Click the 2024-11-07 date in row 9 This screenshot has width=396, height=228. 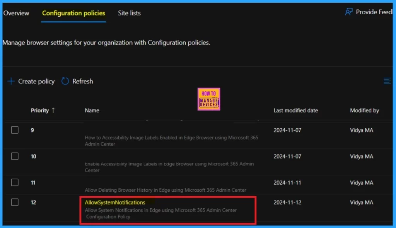[x=287, y=130]
